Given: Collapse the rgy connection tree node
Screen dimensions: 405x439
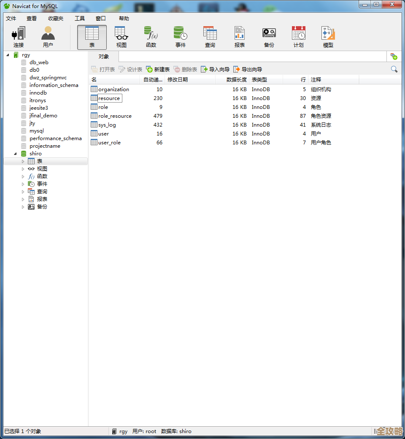Looking at the screenshot, I should [8, 55].
